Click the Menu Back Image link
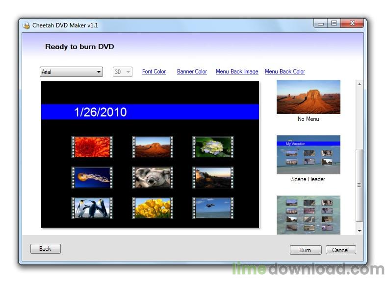This screenshot has height=284, width=388. click(237, 71)
